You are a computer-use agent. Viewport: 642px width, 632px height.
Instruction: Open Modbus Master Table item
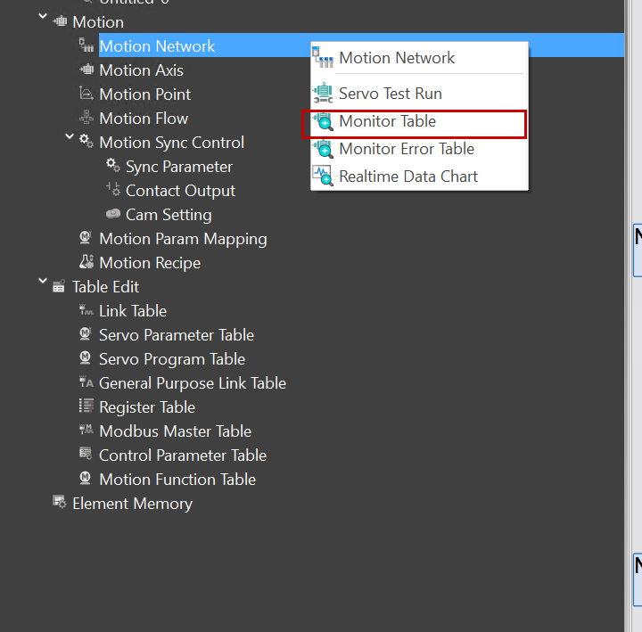175,431
